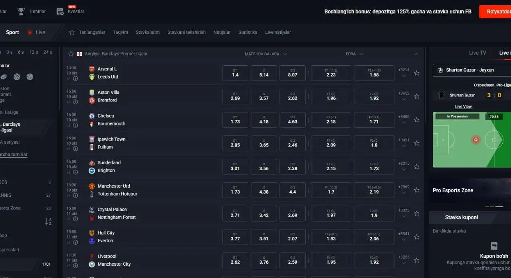
Task: Open Pro Esports Zone banner
Action: tap(470, 190)
